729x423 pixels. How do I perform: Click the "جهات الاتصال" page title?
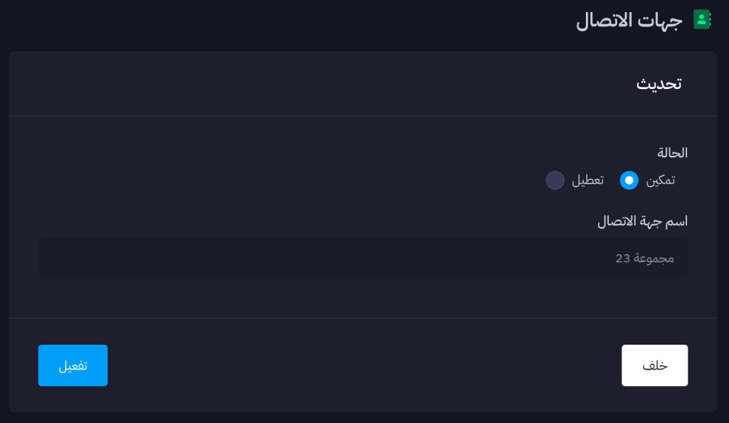(629, 20)
